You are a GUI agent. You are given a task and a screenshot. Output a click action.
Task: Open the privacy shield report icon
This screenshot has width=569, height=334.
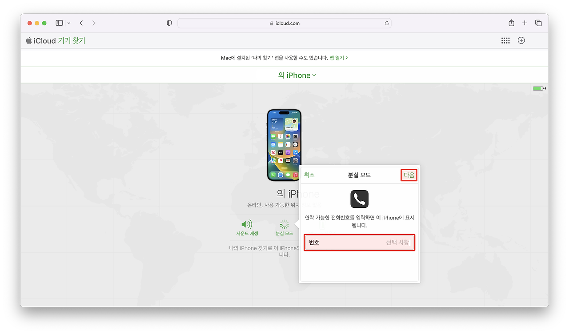coord(169,23)
